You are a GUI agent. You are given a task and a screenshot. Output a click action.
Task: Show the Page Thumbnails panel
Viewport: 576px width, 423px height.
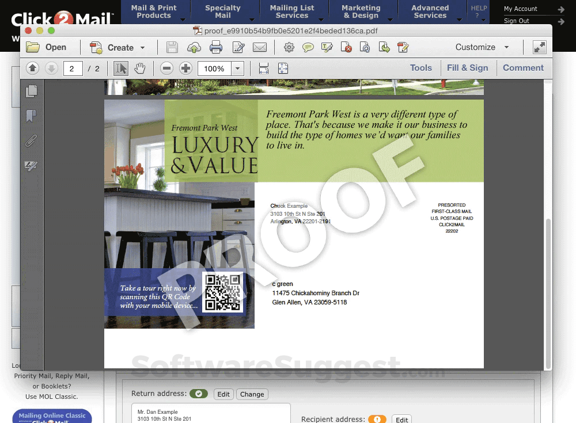pyautogui.click(x=31, y=90)
